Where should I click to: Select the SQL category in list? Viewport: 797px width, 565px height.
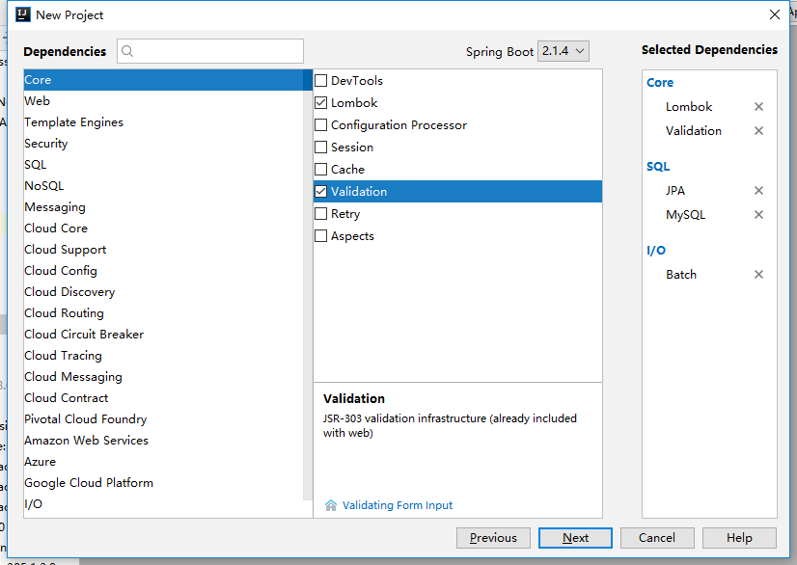click(163, 165)
